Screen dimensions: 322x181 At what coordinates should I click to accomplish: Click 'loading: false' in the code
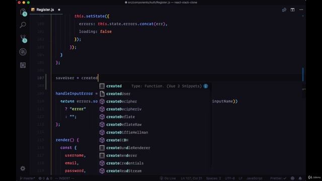click(x=95, y=32)
